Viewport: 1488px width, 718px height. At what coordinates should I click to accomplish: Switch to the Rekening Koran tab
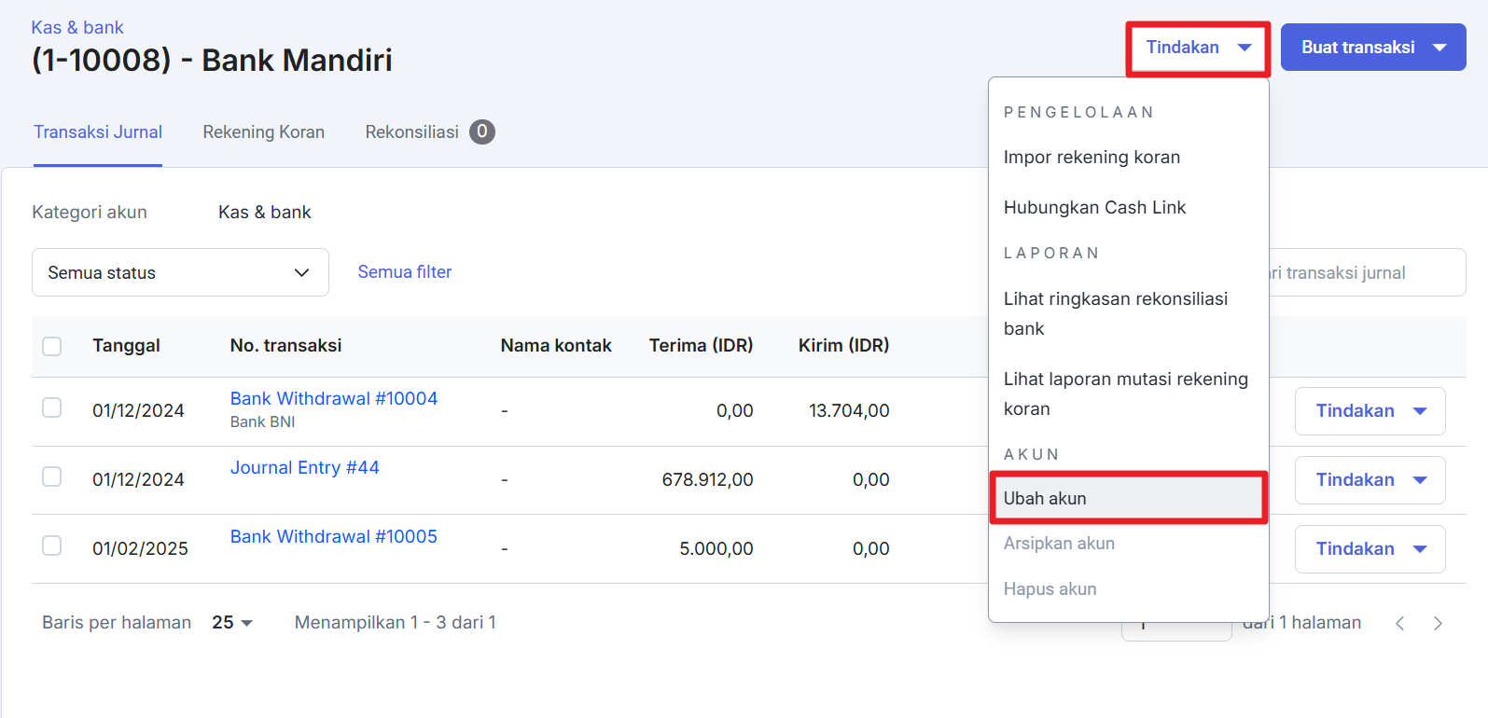tap(264, 132)
